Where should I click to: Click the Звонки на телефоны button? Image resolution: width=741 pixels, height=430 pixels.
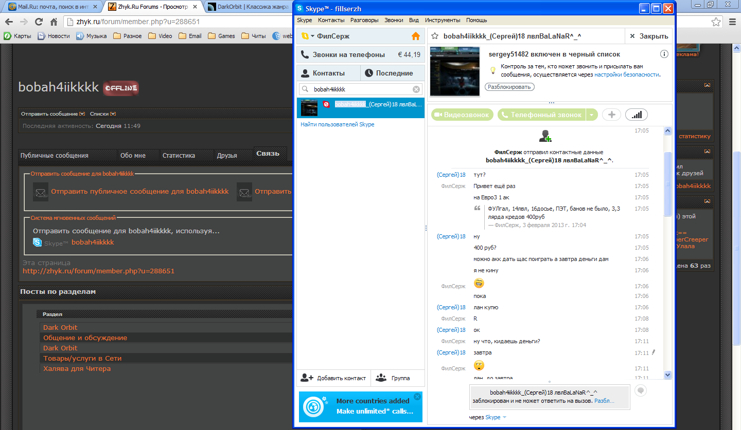[361, 54]
